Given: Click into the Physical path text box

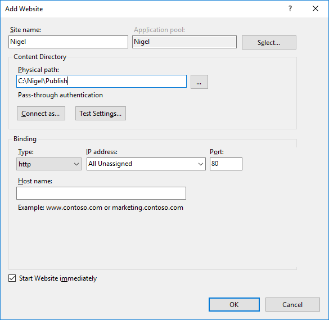Looking at the screenshot, I should click(101, 81).
